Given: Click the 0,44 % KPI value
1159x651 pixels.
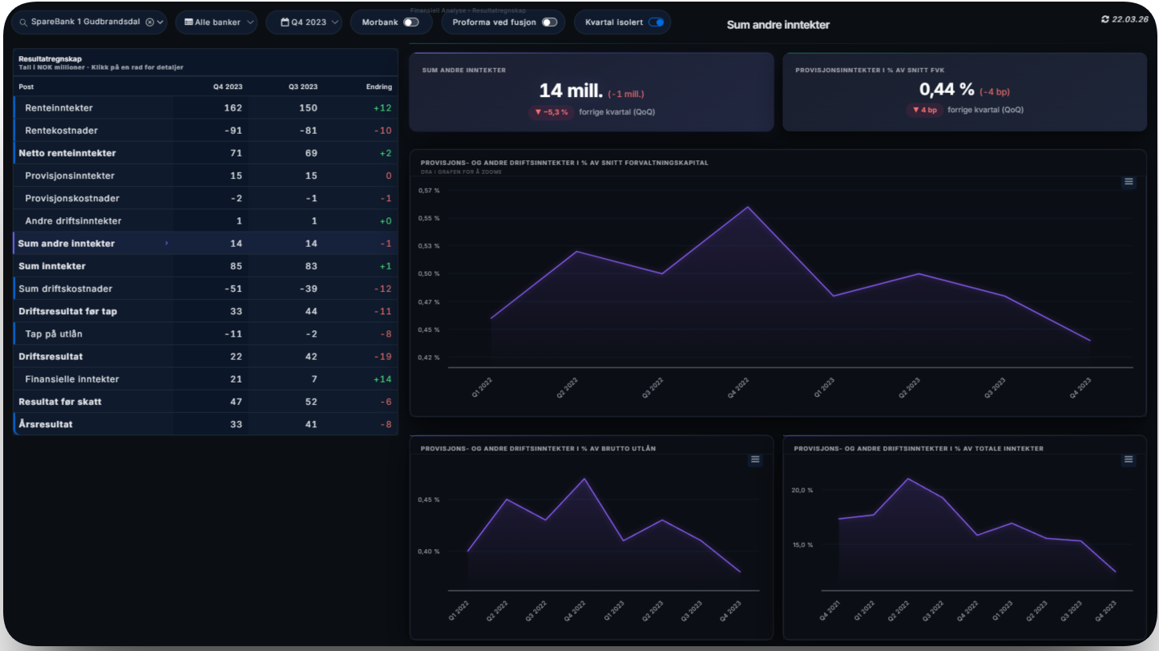Looking at the screenshot, I should (947, 90).
